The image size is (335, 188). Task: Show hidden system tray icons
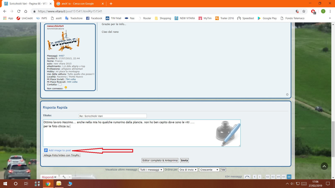[287, 184]
